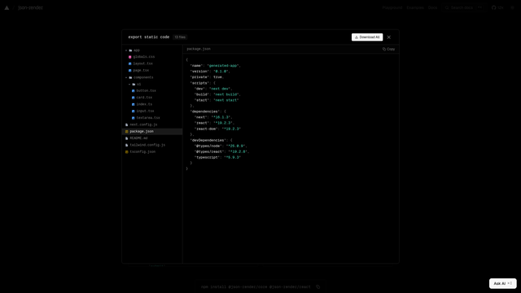
Task: Toggle the theme icon in header
Action: point(512,7)
